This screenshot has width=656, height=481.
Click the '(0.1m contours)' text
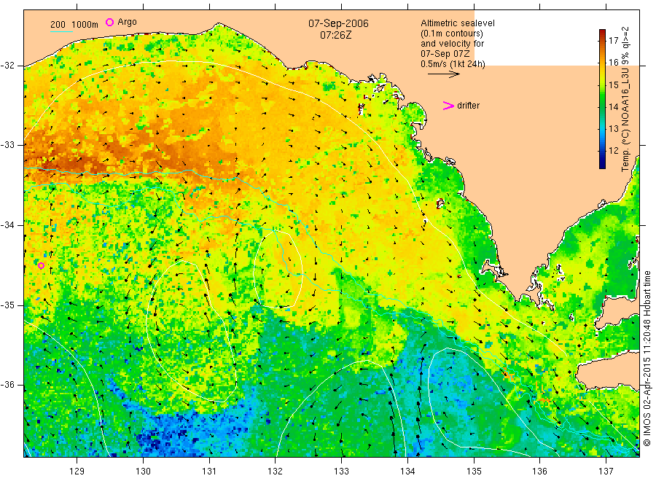451,34
